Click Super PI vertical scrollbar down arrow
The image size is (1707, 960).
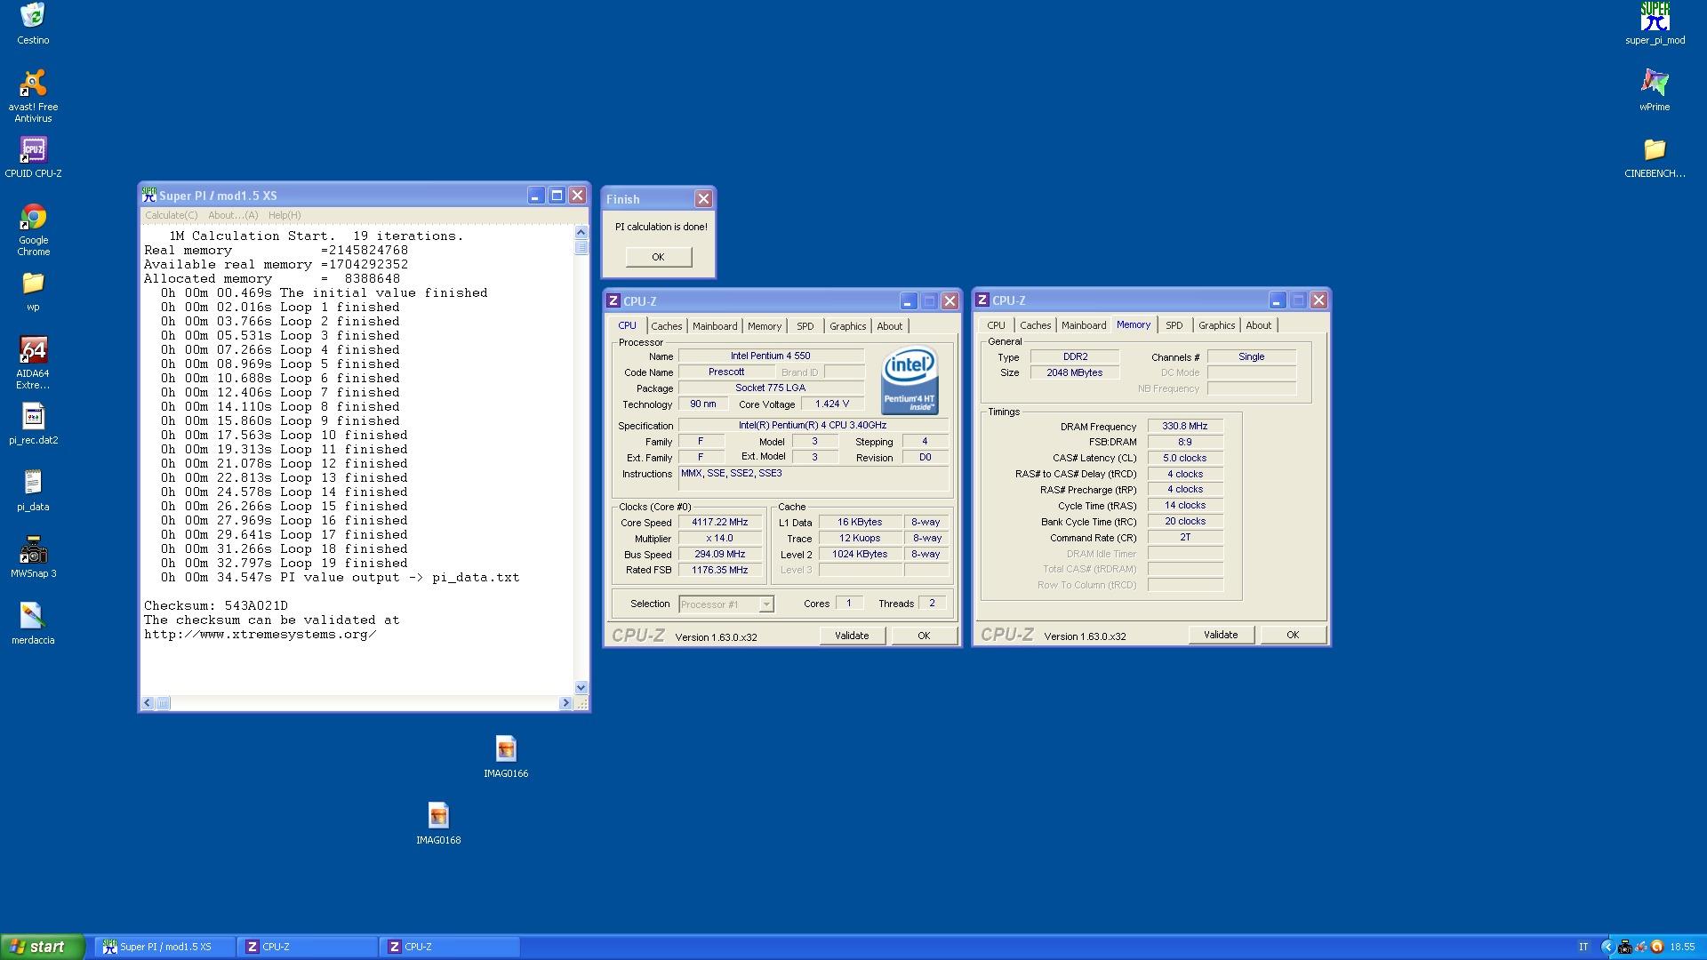[x=581, y=687]
